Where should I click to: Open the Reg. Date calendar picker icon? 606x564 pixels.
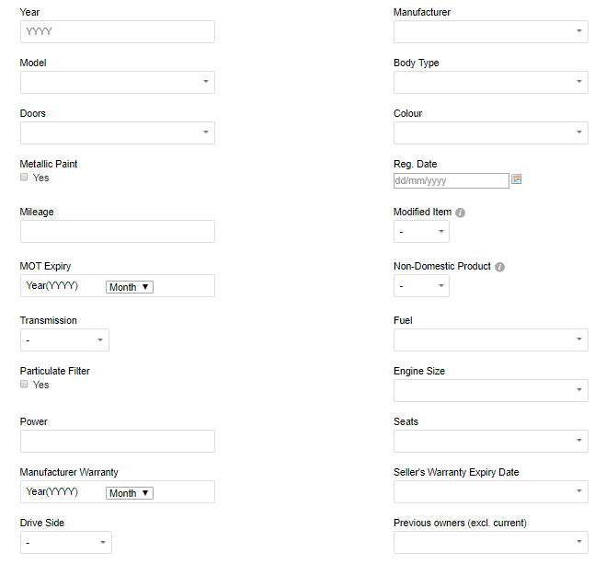[516, 179]
